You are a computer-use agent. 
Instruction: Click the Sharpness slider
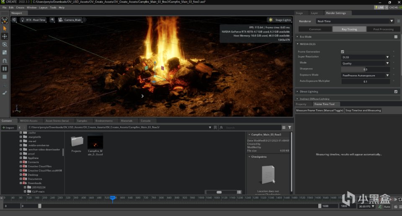point(365,69)
